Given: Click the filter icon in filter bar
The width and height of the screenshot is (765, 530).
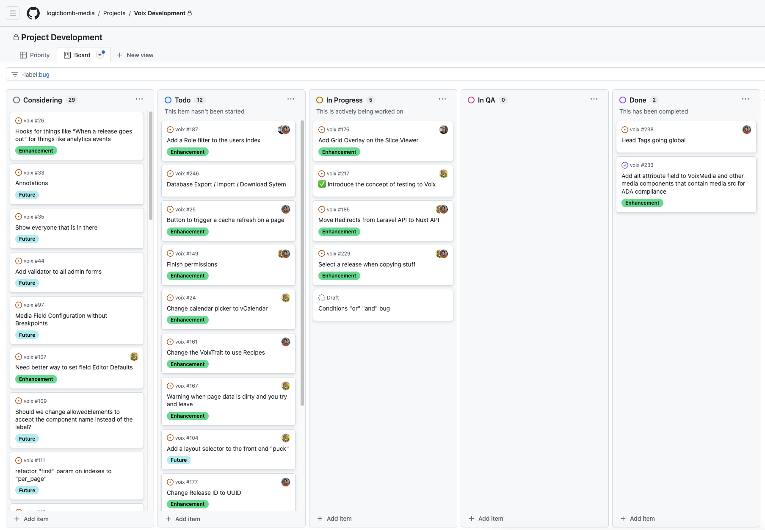Looking at the screenshot, I should coord(15,75).
